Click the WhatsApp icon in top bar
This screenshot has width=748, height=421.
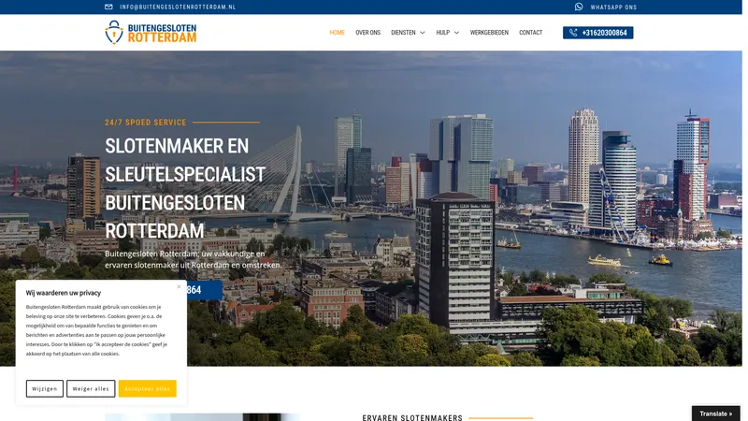click(579, 7)
